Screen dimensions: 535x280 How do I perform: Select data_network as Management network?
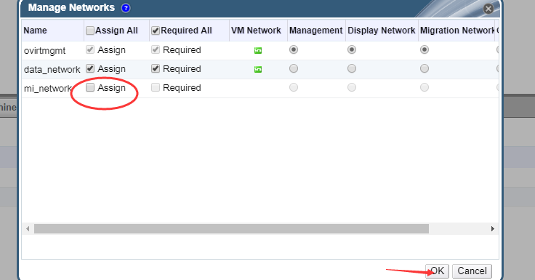coord(294,68)
